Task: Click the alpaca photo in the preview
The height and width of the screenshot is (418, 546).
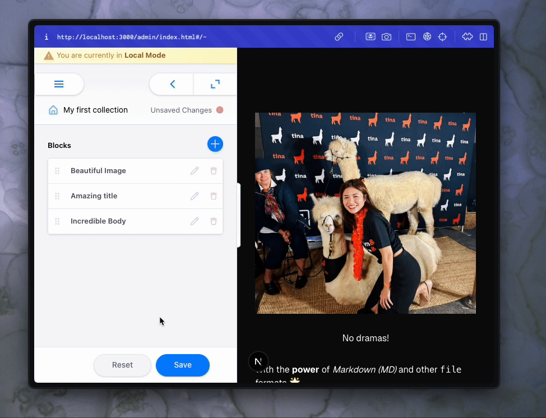Action: 365,213
